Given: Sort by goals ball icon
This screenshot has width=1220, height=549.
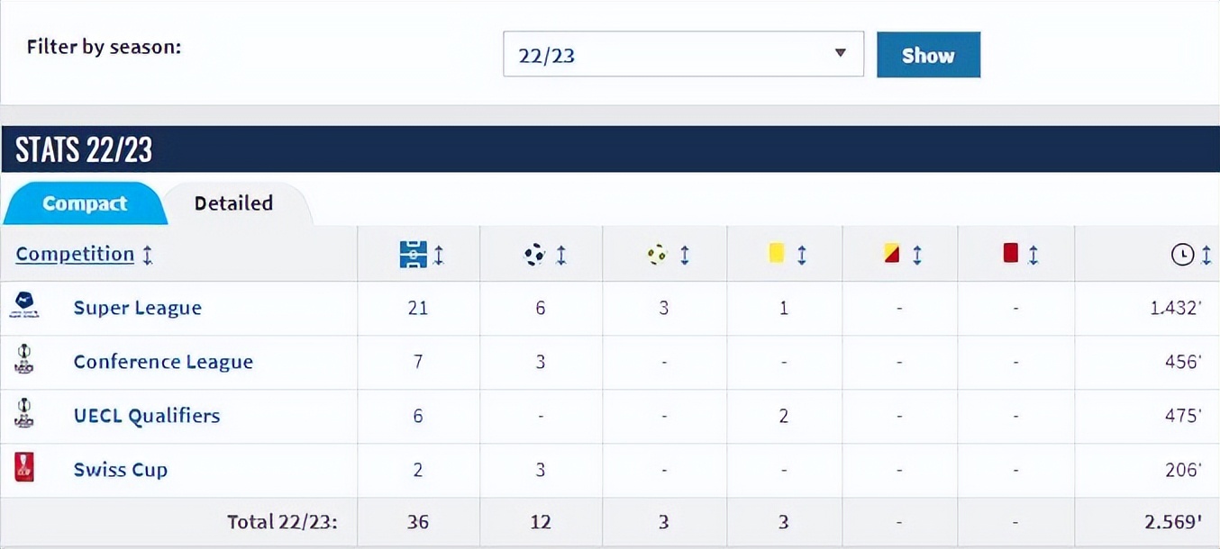Looking at the screenshot, I should tap(535, 255).
